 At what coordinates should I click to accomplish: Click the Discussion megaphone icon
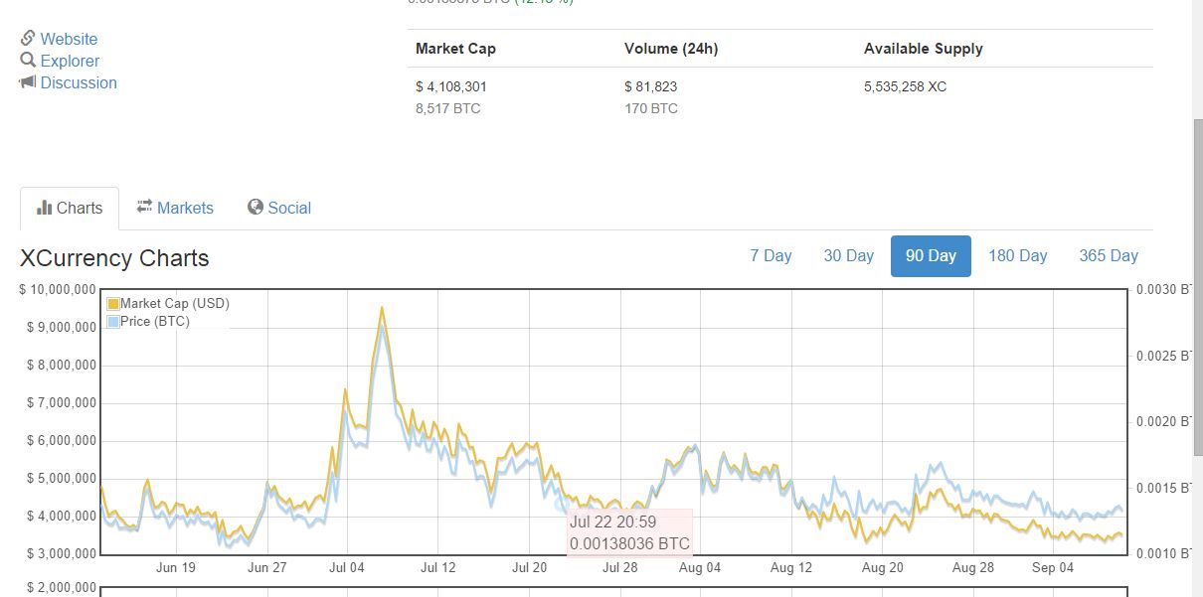coord(28,82)
